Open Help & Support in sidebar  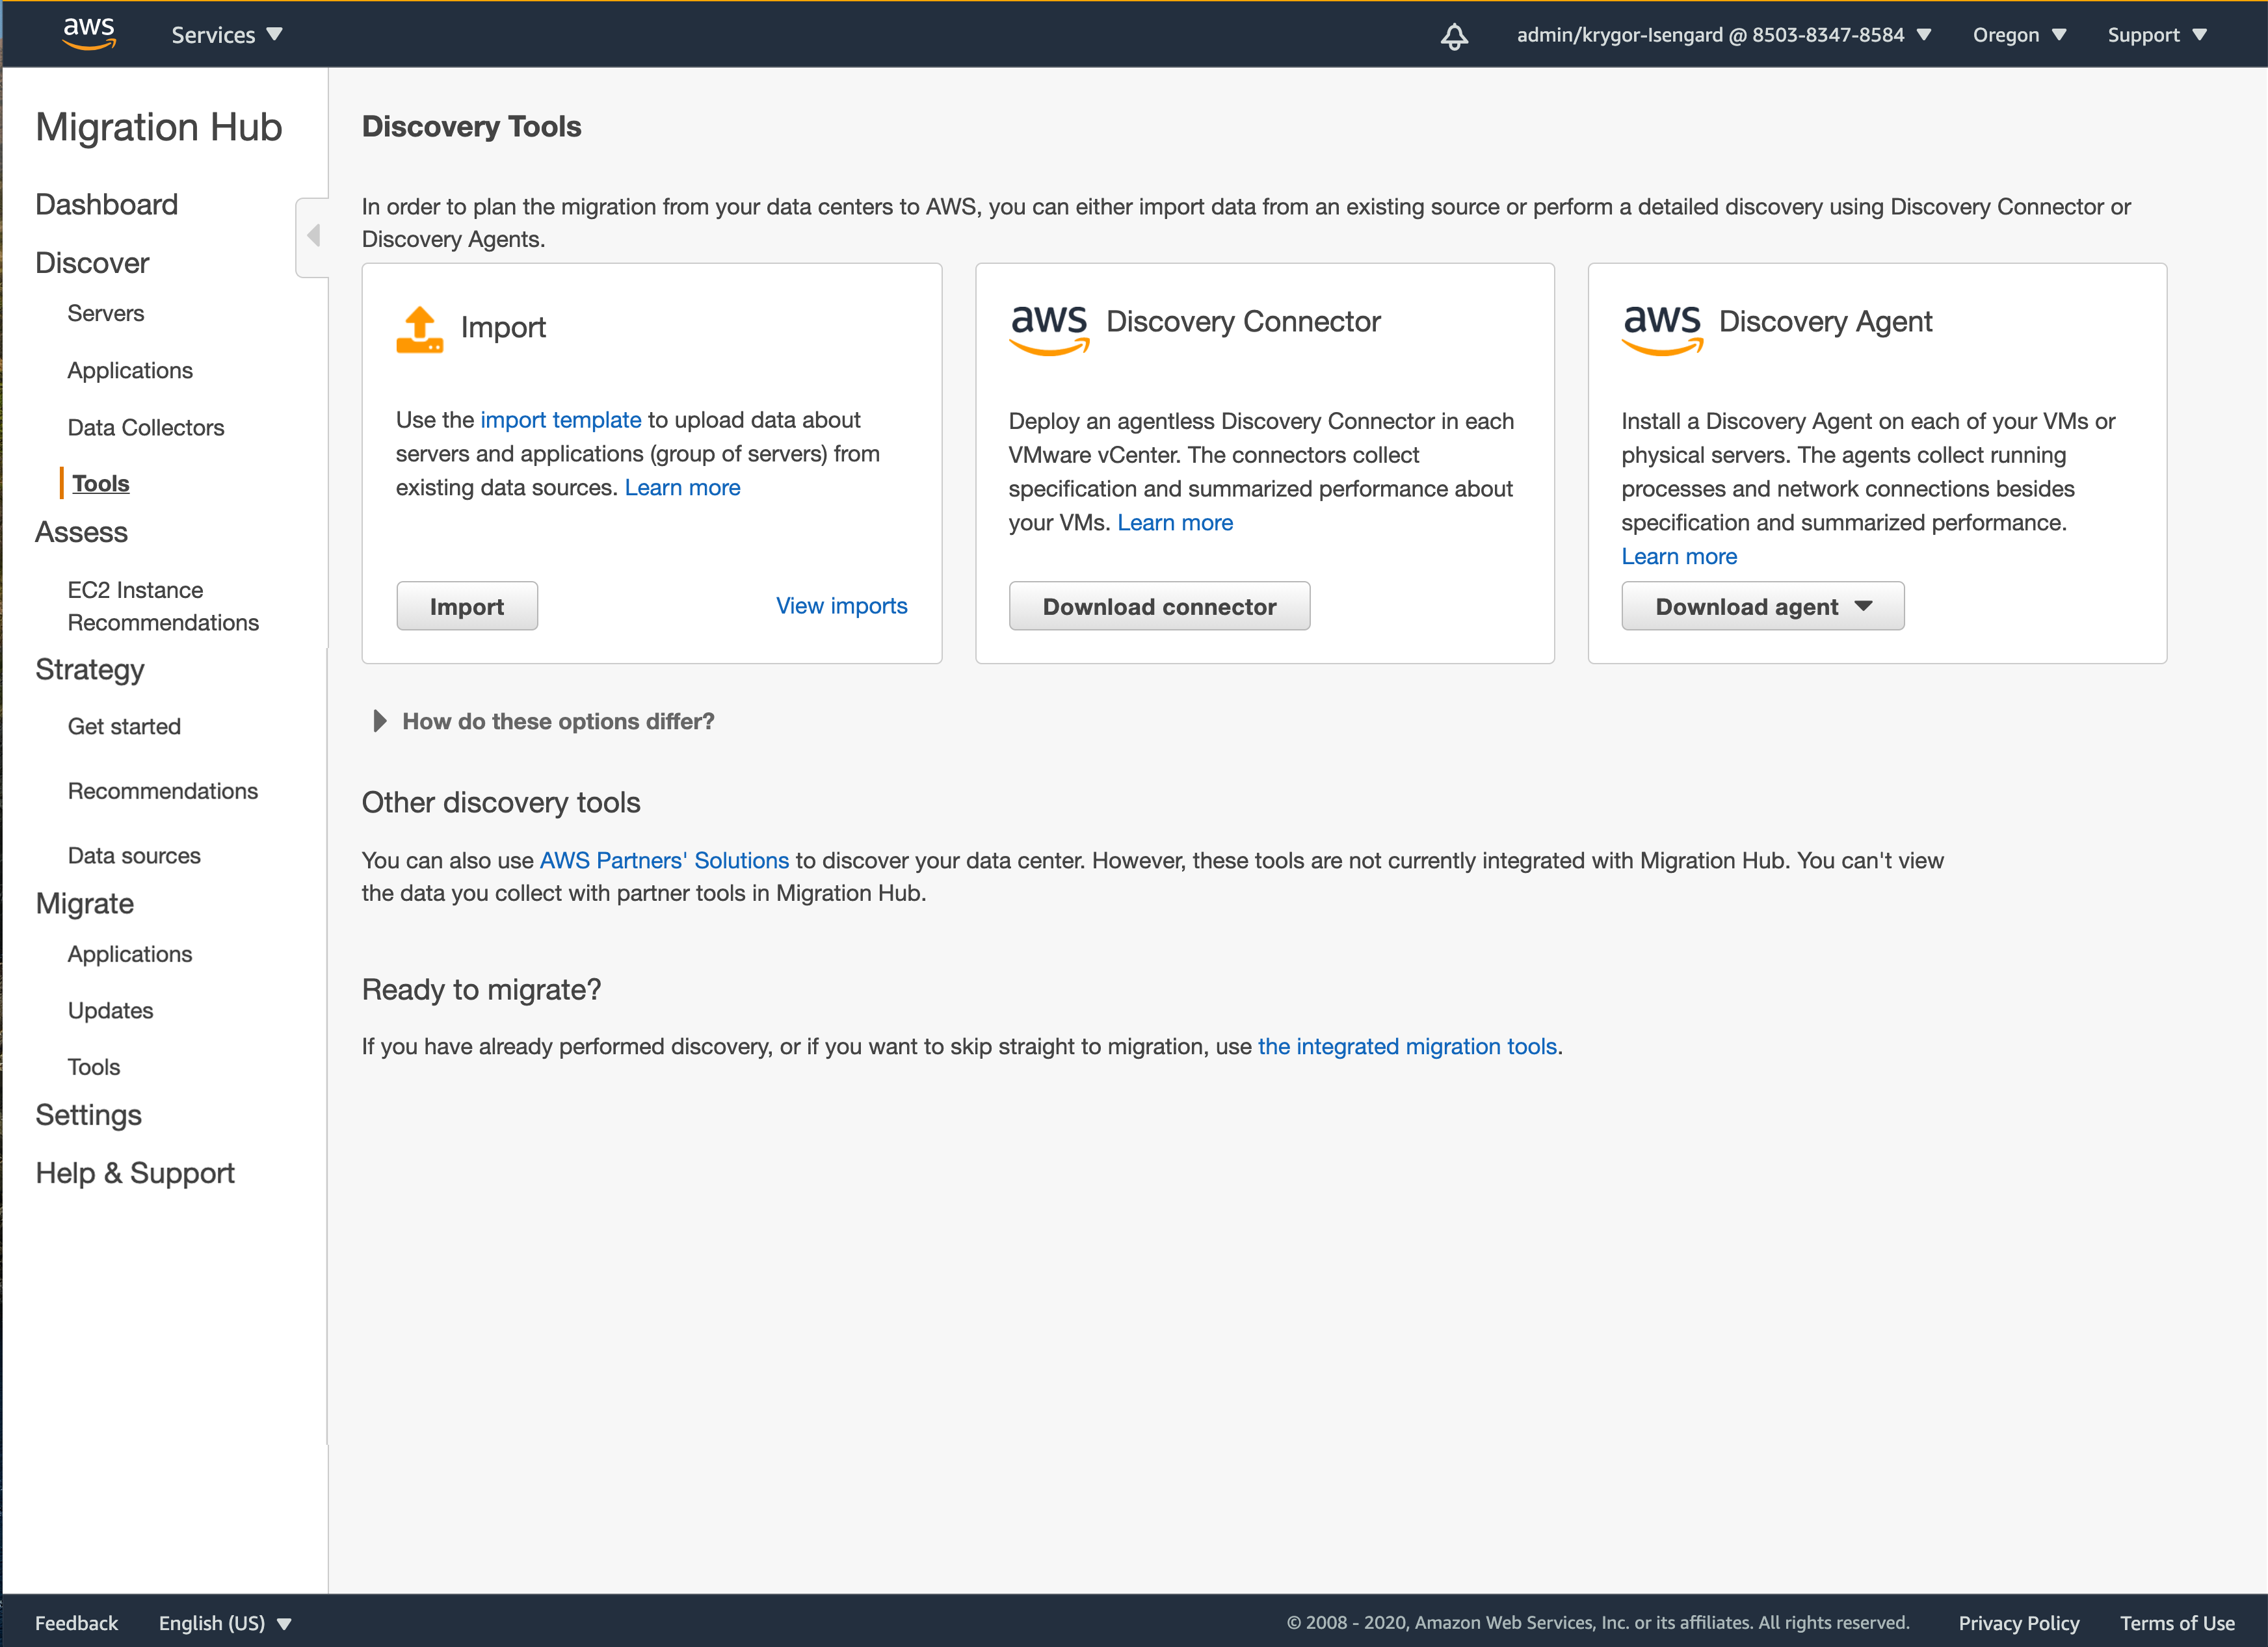pos(135,1173)
